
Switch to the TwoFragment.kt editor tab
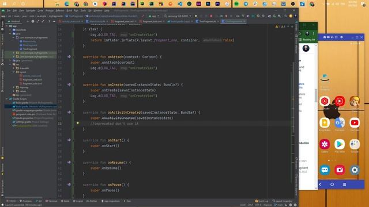click(208, 21)
